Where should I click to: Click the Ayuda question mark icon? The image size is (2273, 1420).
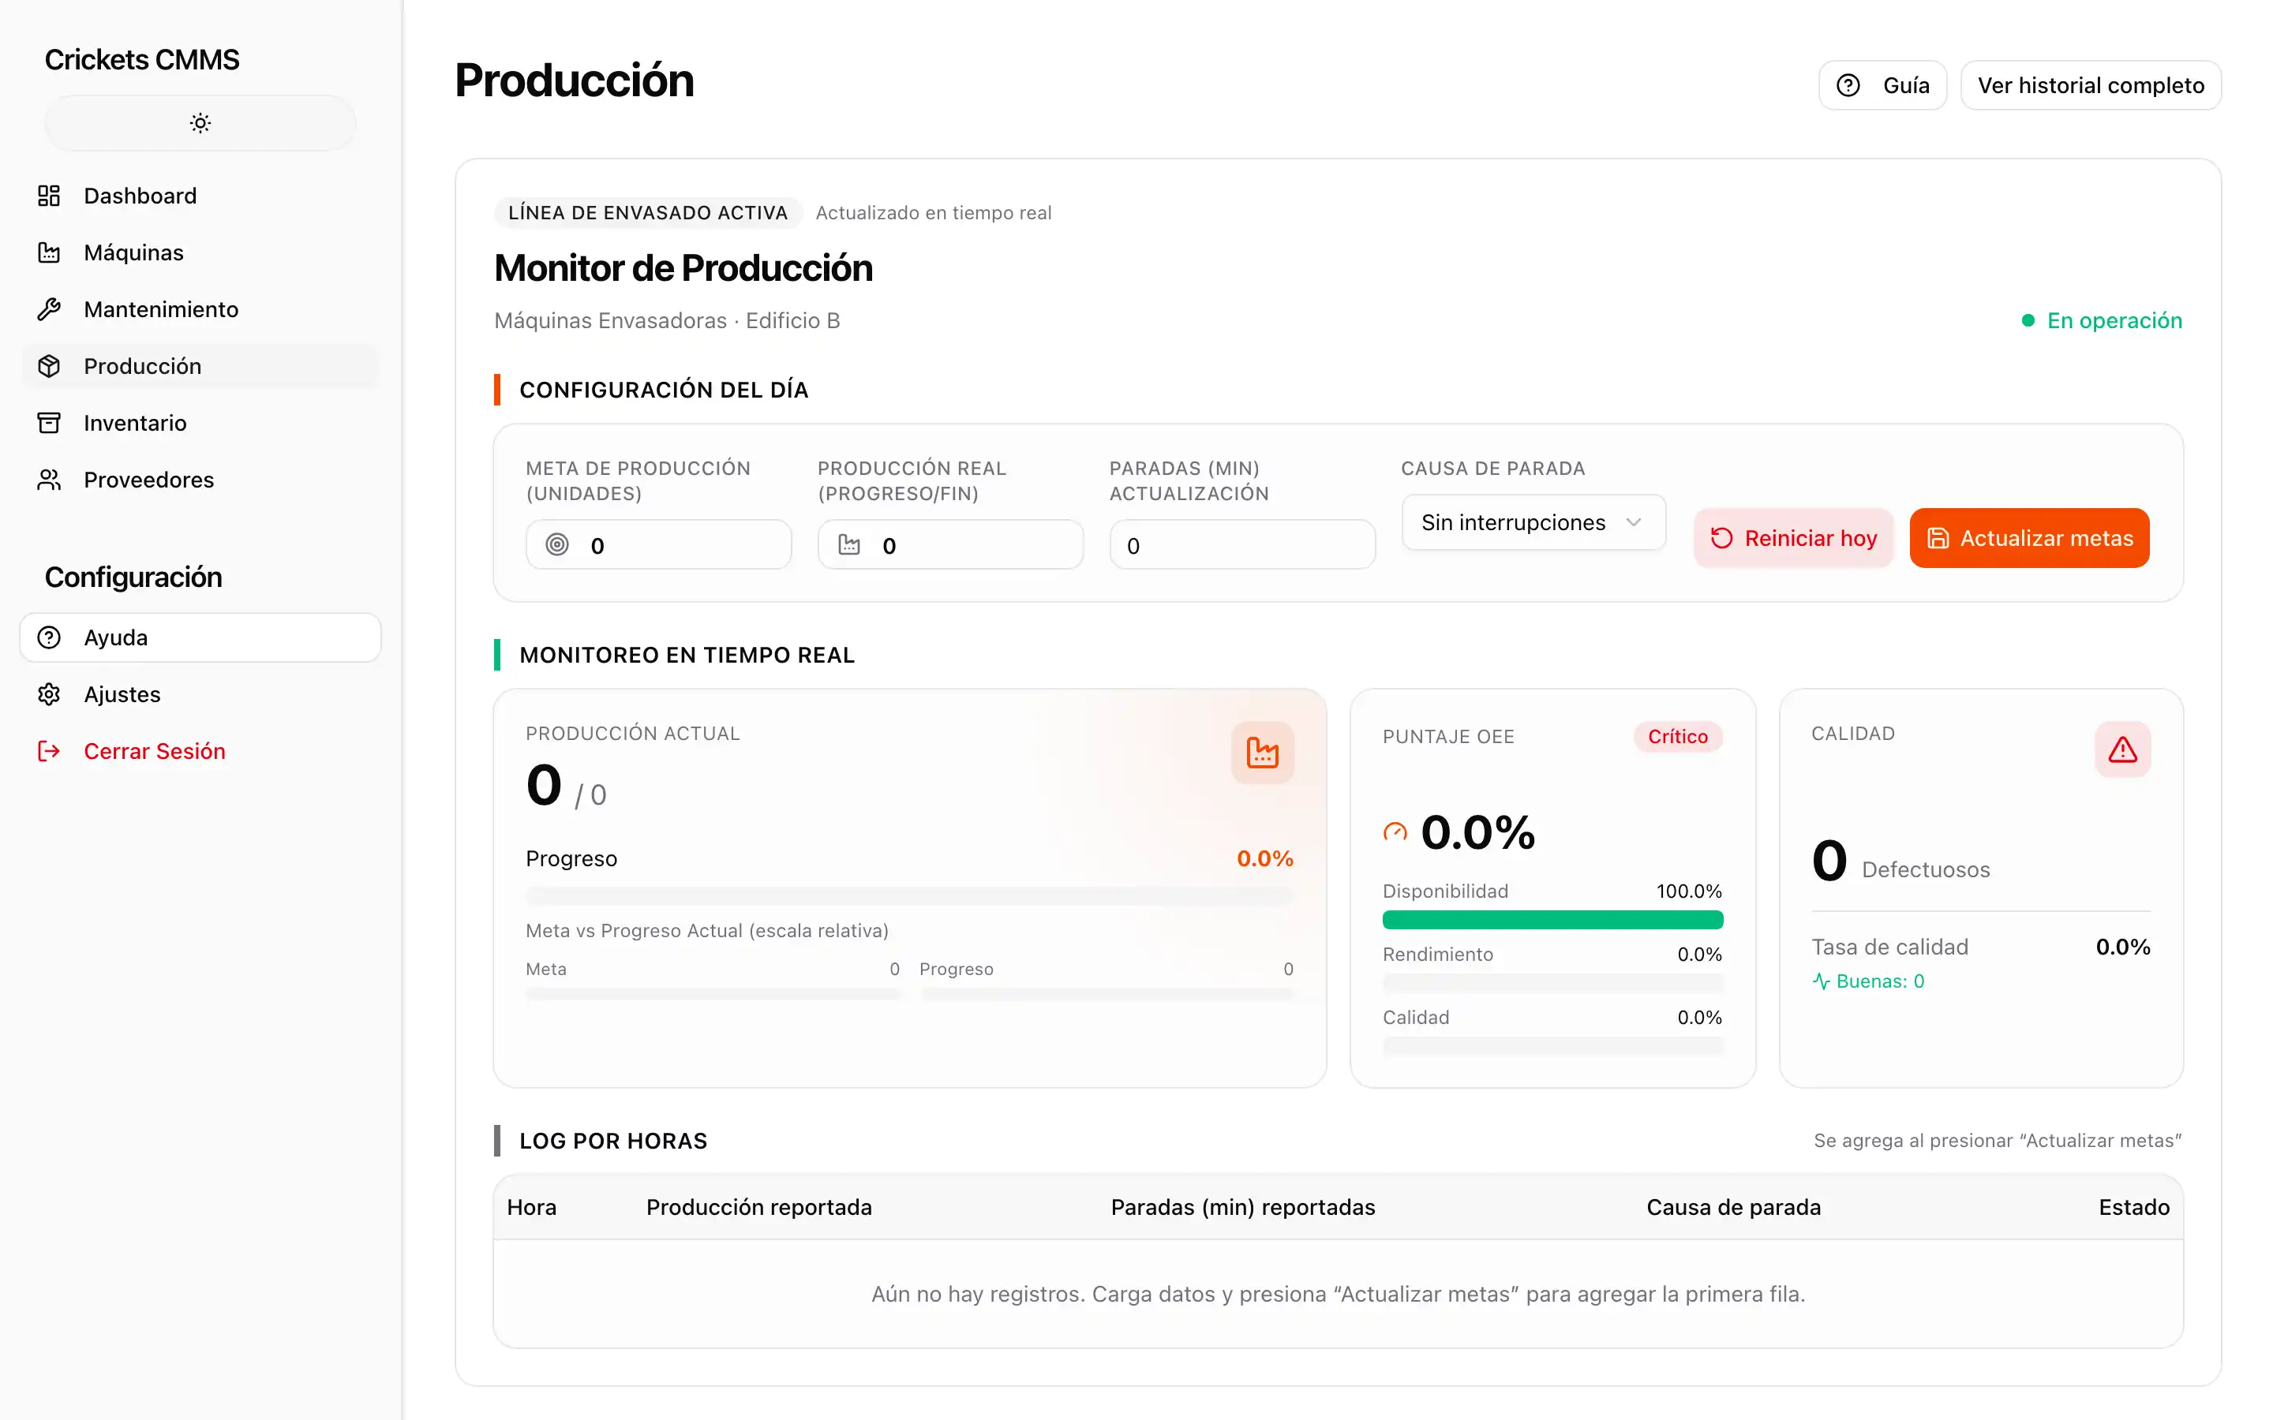pyautogui.click(x=49, y=637)
